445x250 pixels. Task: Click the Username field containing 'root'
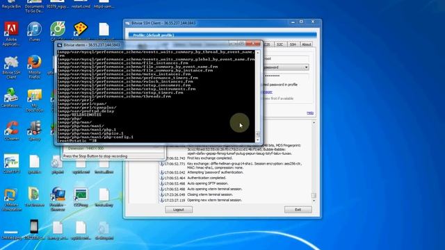pyautogui.click(x=286, y=58)
